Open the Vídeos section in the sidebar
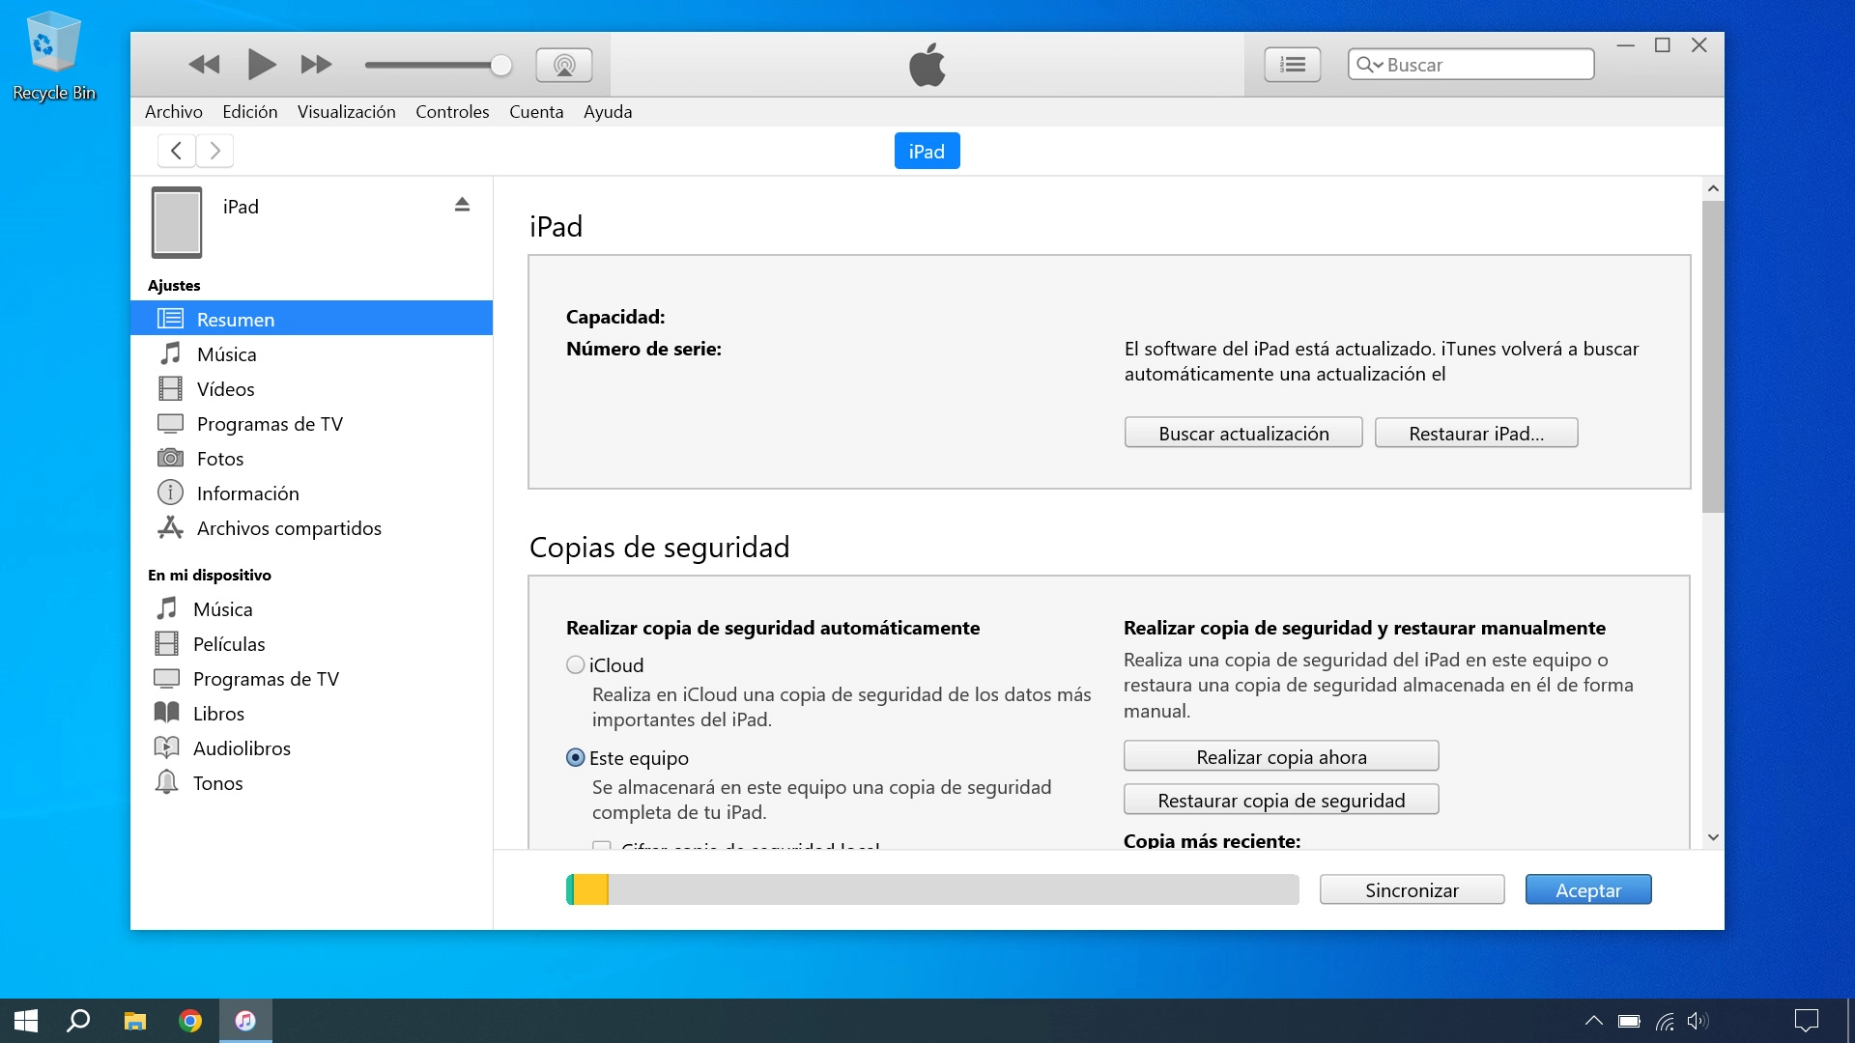1855x1043 pixels. point(226,388)
